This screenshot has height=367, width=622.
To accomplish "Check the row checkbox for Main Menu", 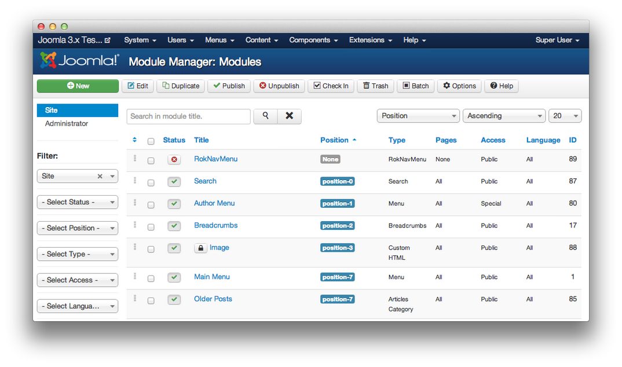I will [151, 277].
